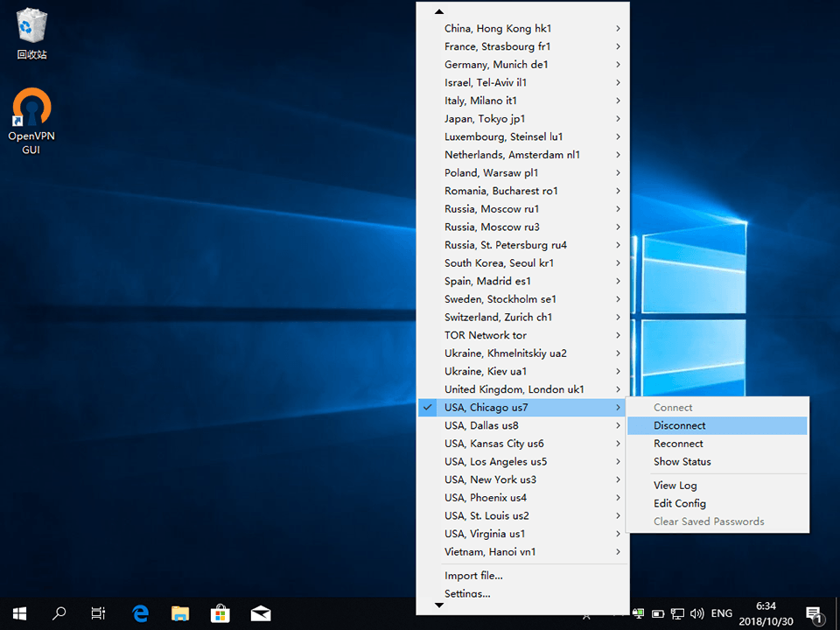Image resolution: width=840 pixels, height=630 pixels.
Task: Select USA, New York us3 entry
Action: (523, 479)
